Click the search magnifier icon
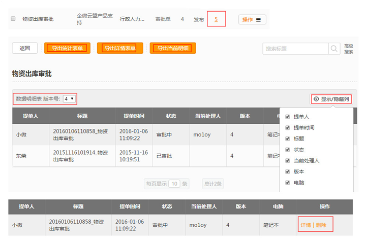This screenshot has height=244, width=367. [334, 49]
